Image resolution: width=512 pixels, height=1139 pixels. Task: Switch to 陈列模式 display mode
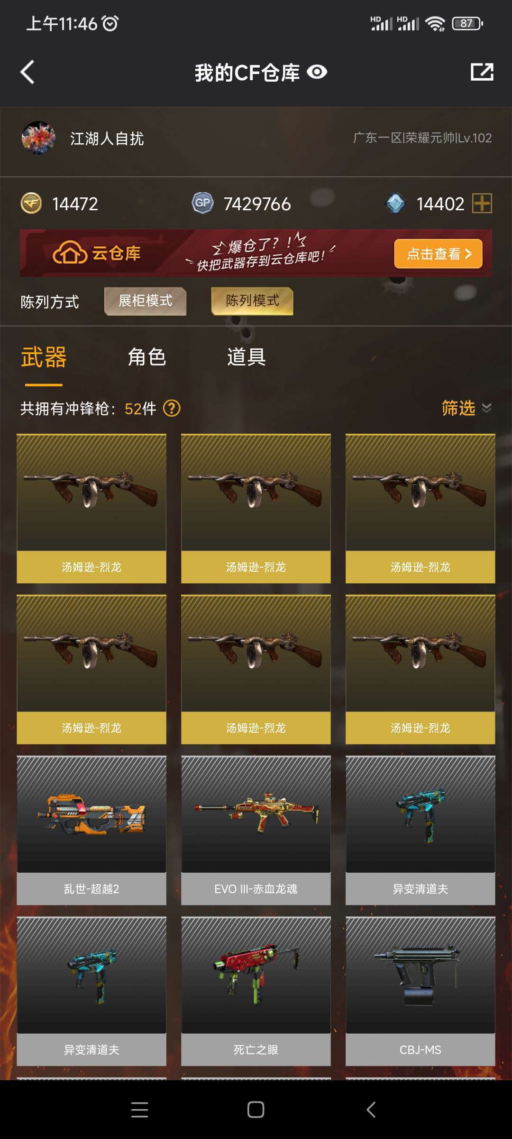click(x=252, y=301)
